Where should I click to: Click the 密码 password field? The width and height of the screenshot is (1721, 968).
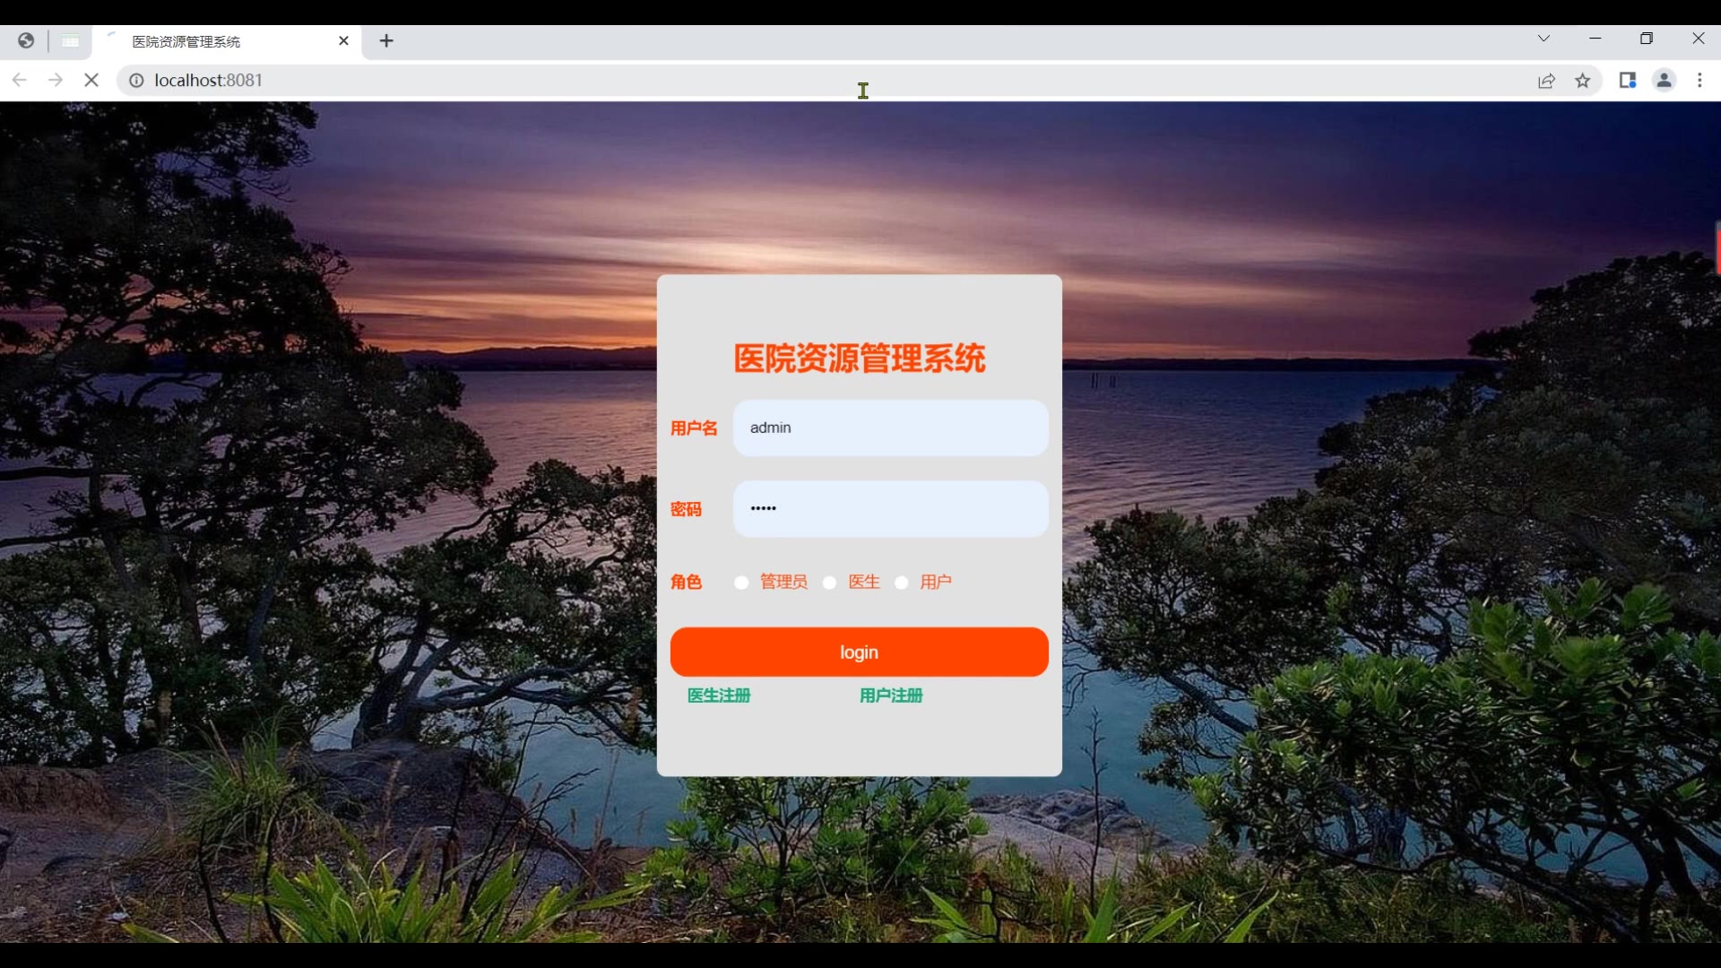click(890, 508)
